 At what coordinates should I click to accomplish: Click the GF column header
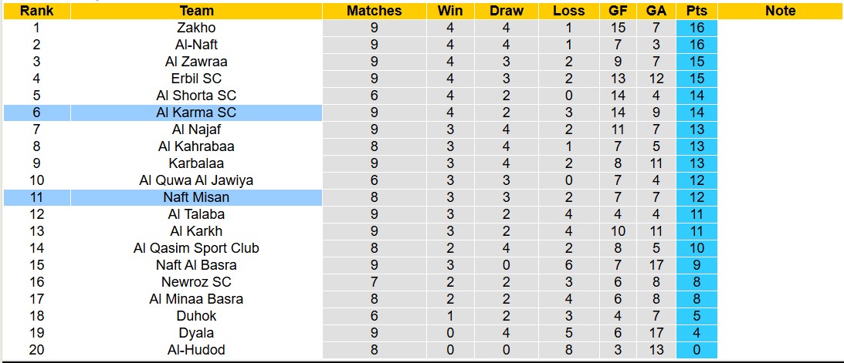(618, 11)
